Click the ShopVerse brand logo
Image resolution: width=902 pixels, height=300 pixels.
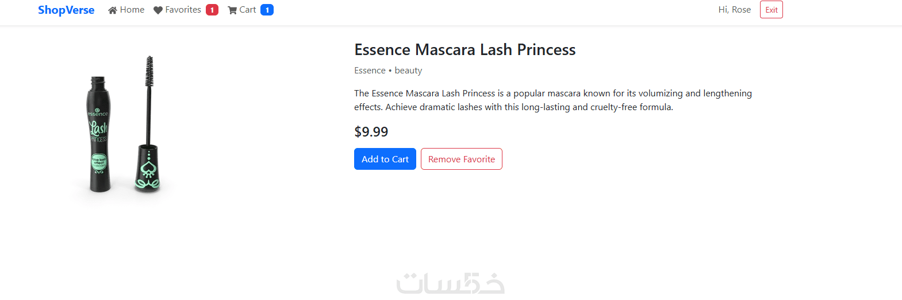66,10
